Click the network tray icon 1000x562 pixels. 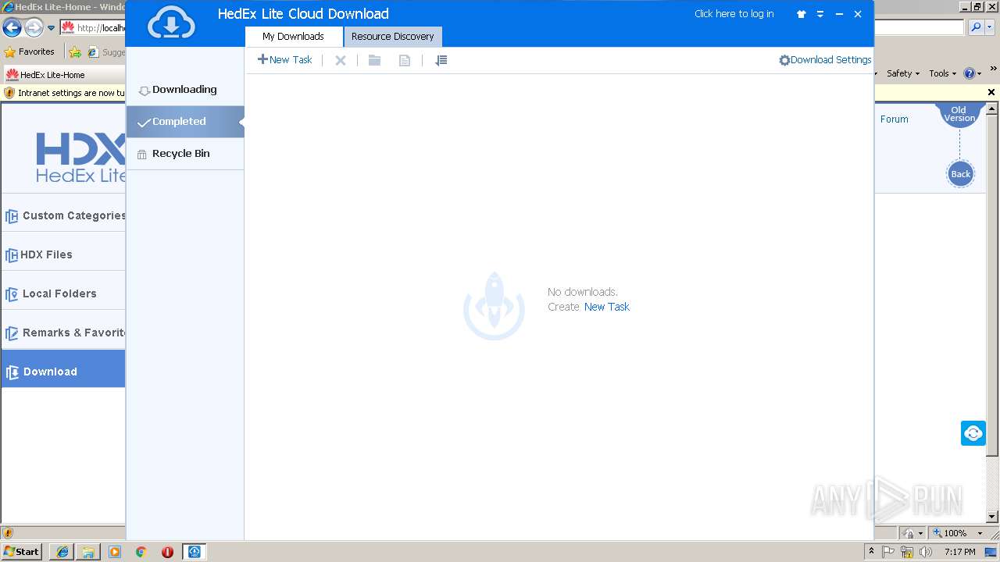907,552
